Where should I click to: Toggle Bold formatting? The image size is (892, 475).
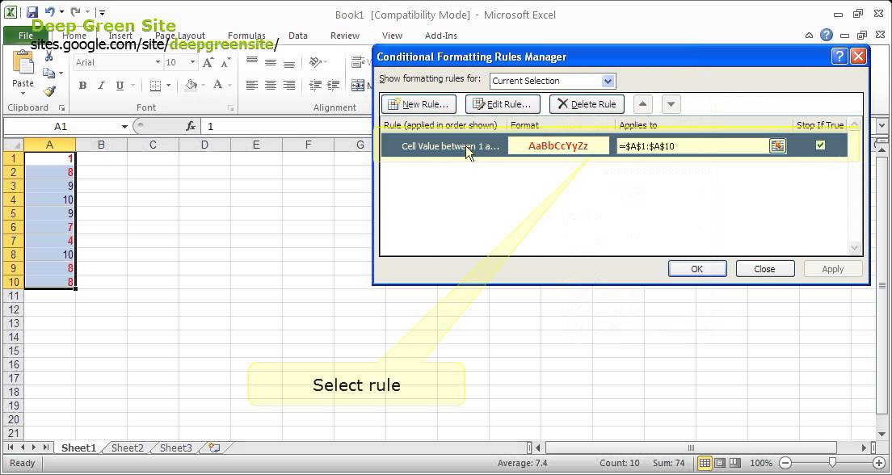pyautogui.click(x=83, y=86)
